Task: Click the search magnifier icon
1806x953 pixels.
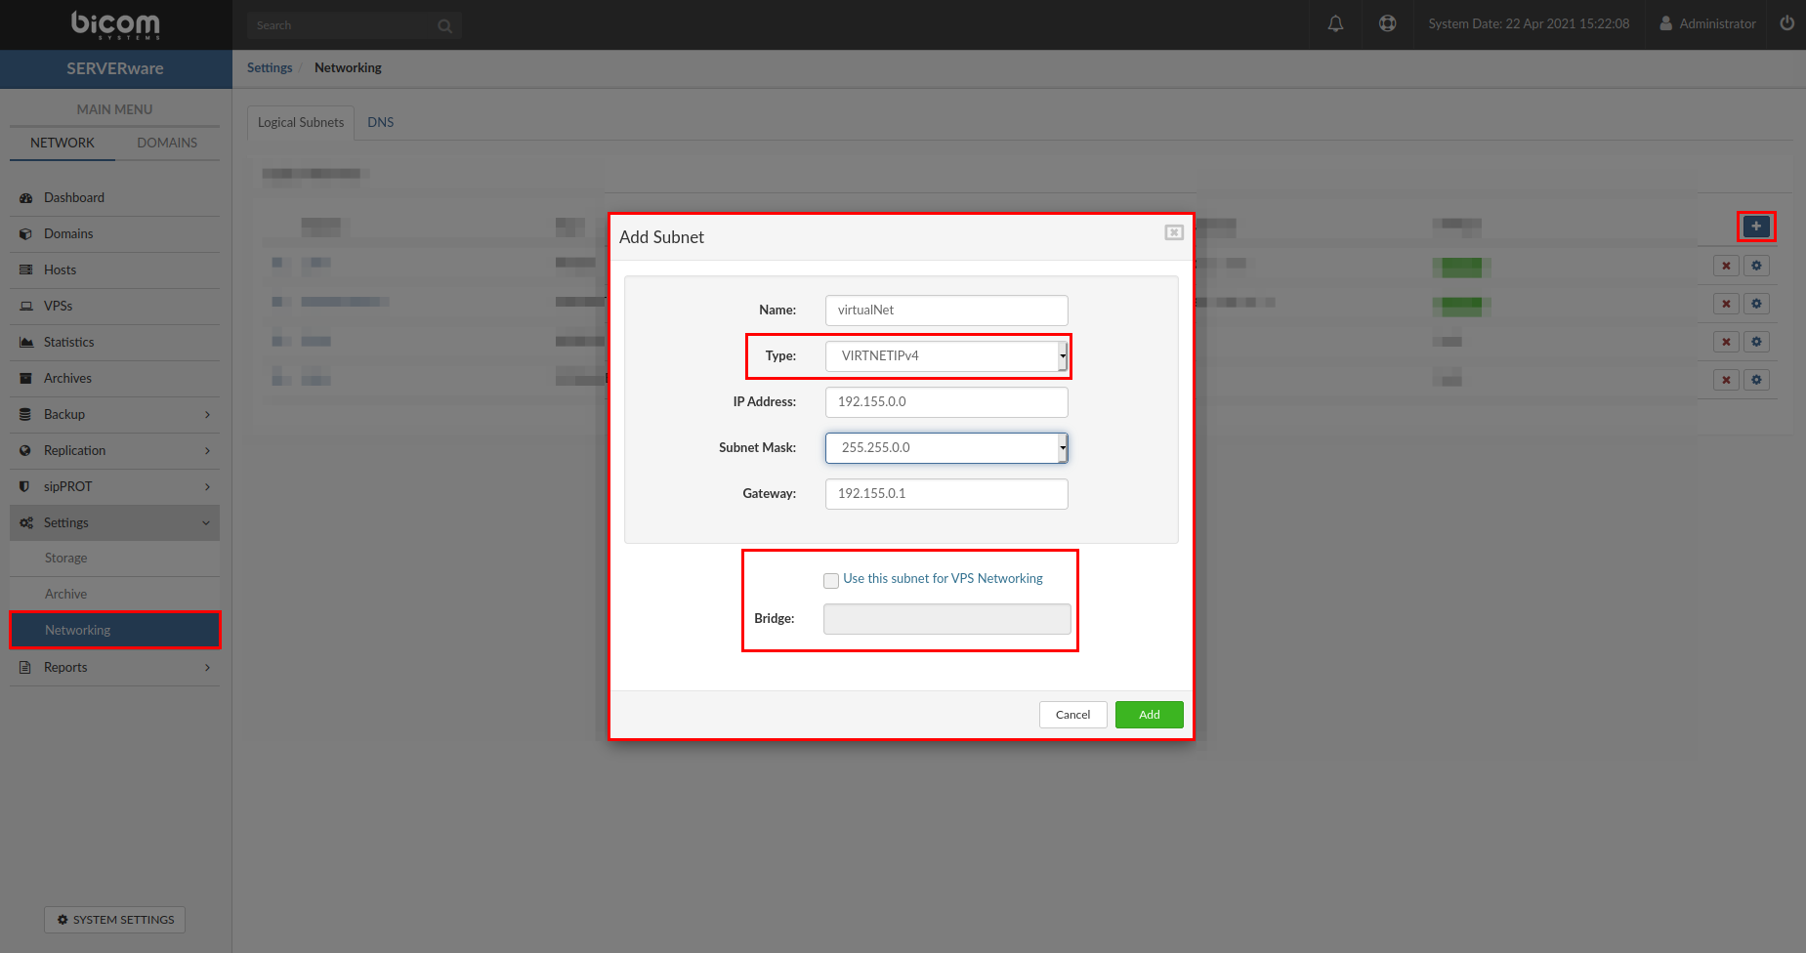Action: (444, 25)
